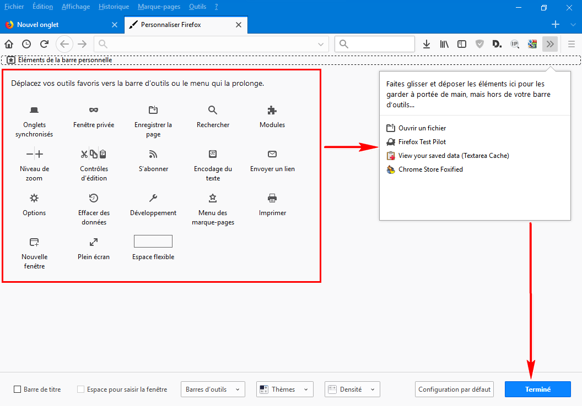Select the Niveau de zoom control
The width and height of the screenshot is (582, 406).
pyautogui.click(x=35, y=153)
